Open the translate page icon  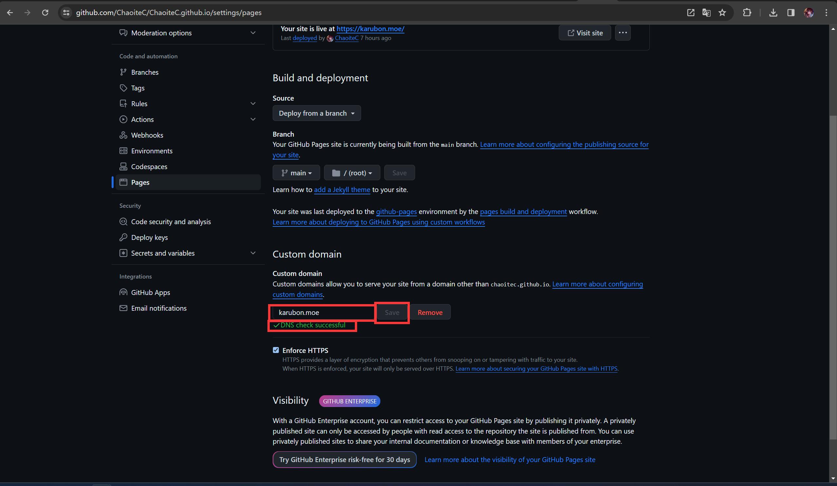point(706,13)
